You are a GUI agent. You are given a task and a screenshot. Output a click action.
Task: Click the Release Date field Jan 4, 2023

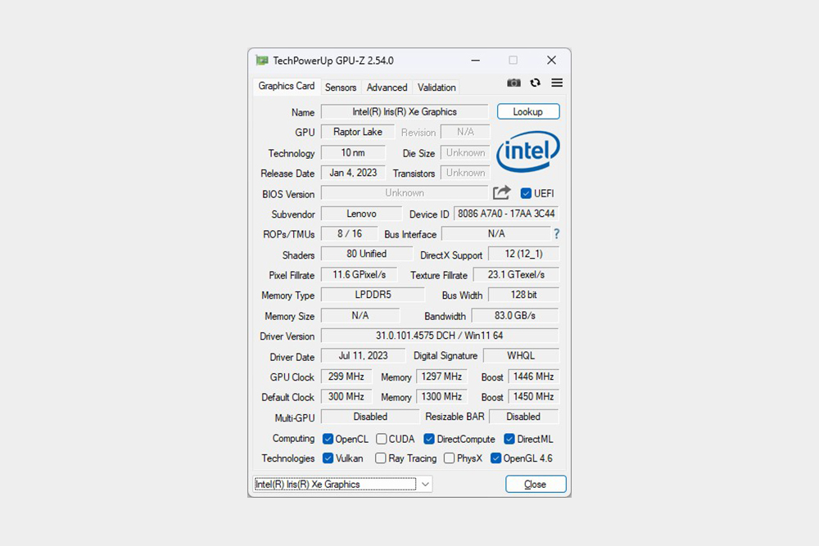tap(353, 173)
